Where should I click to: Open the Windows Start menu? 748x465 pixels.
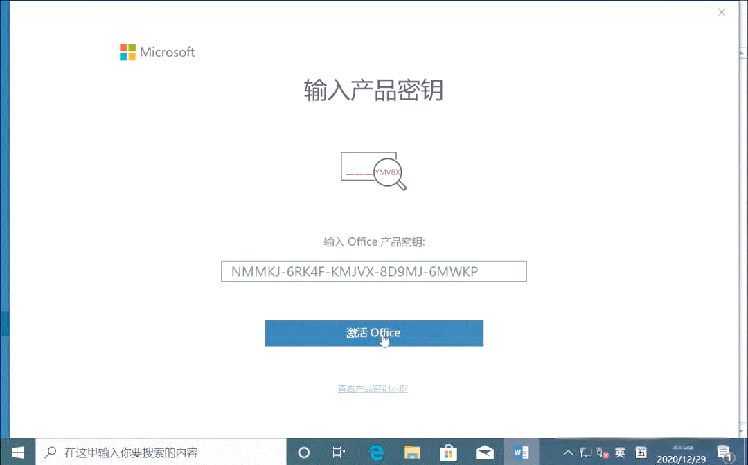[x=17, y=452]
